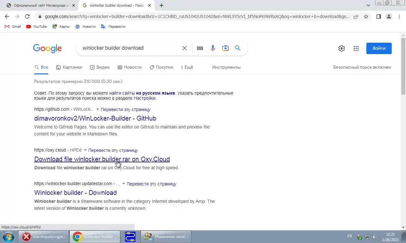Open the Перевести bookmark
This screenshot has width=406, height=243.
point(113,27)
